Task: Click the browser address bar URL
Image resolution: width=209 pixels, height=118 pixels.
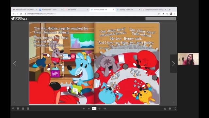Action: (x=41, y=14)
